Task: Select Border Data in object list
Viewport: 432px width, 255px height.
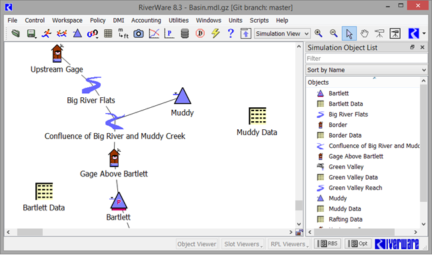Action: point(345,135)
